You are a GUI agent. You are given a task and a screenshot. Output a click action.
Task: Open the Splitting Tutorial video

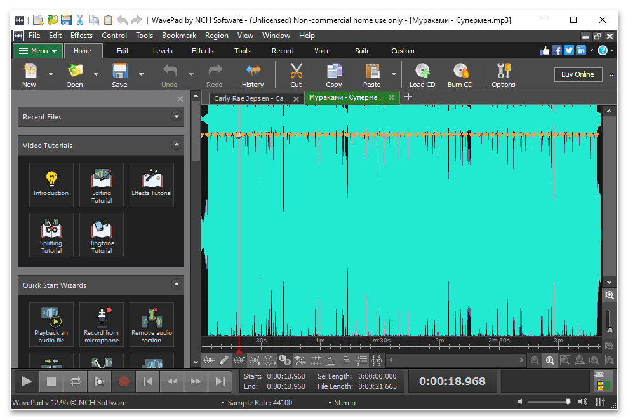point(51,234)
